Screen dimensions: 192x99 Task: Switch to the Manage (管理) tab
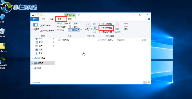click(70, 19)
